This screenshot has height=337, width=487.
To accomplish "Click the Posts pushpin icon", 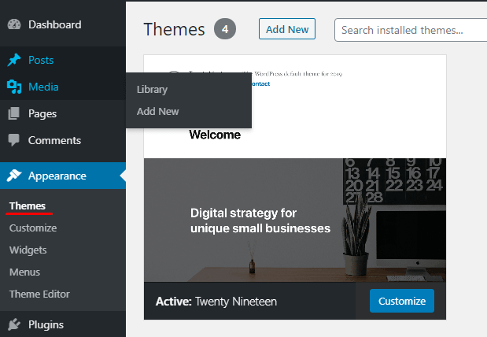I will pyautogui.click(x=14, y=60).
